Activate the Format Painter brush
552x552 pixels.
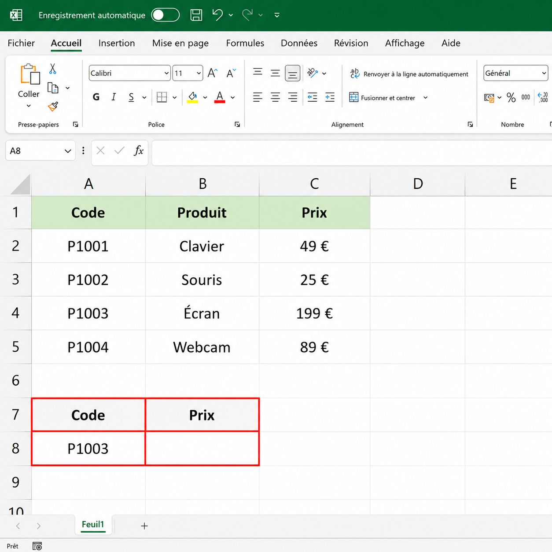(53, 106)
